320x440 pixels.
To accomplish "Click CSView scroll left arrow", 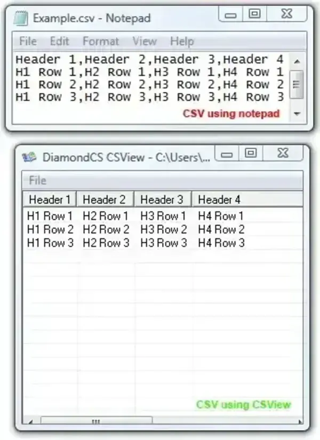I will (x=31, y=421).
